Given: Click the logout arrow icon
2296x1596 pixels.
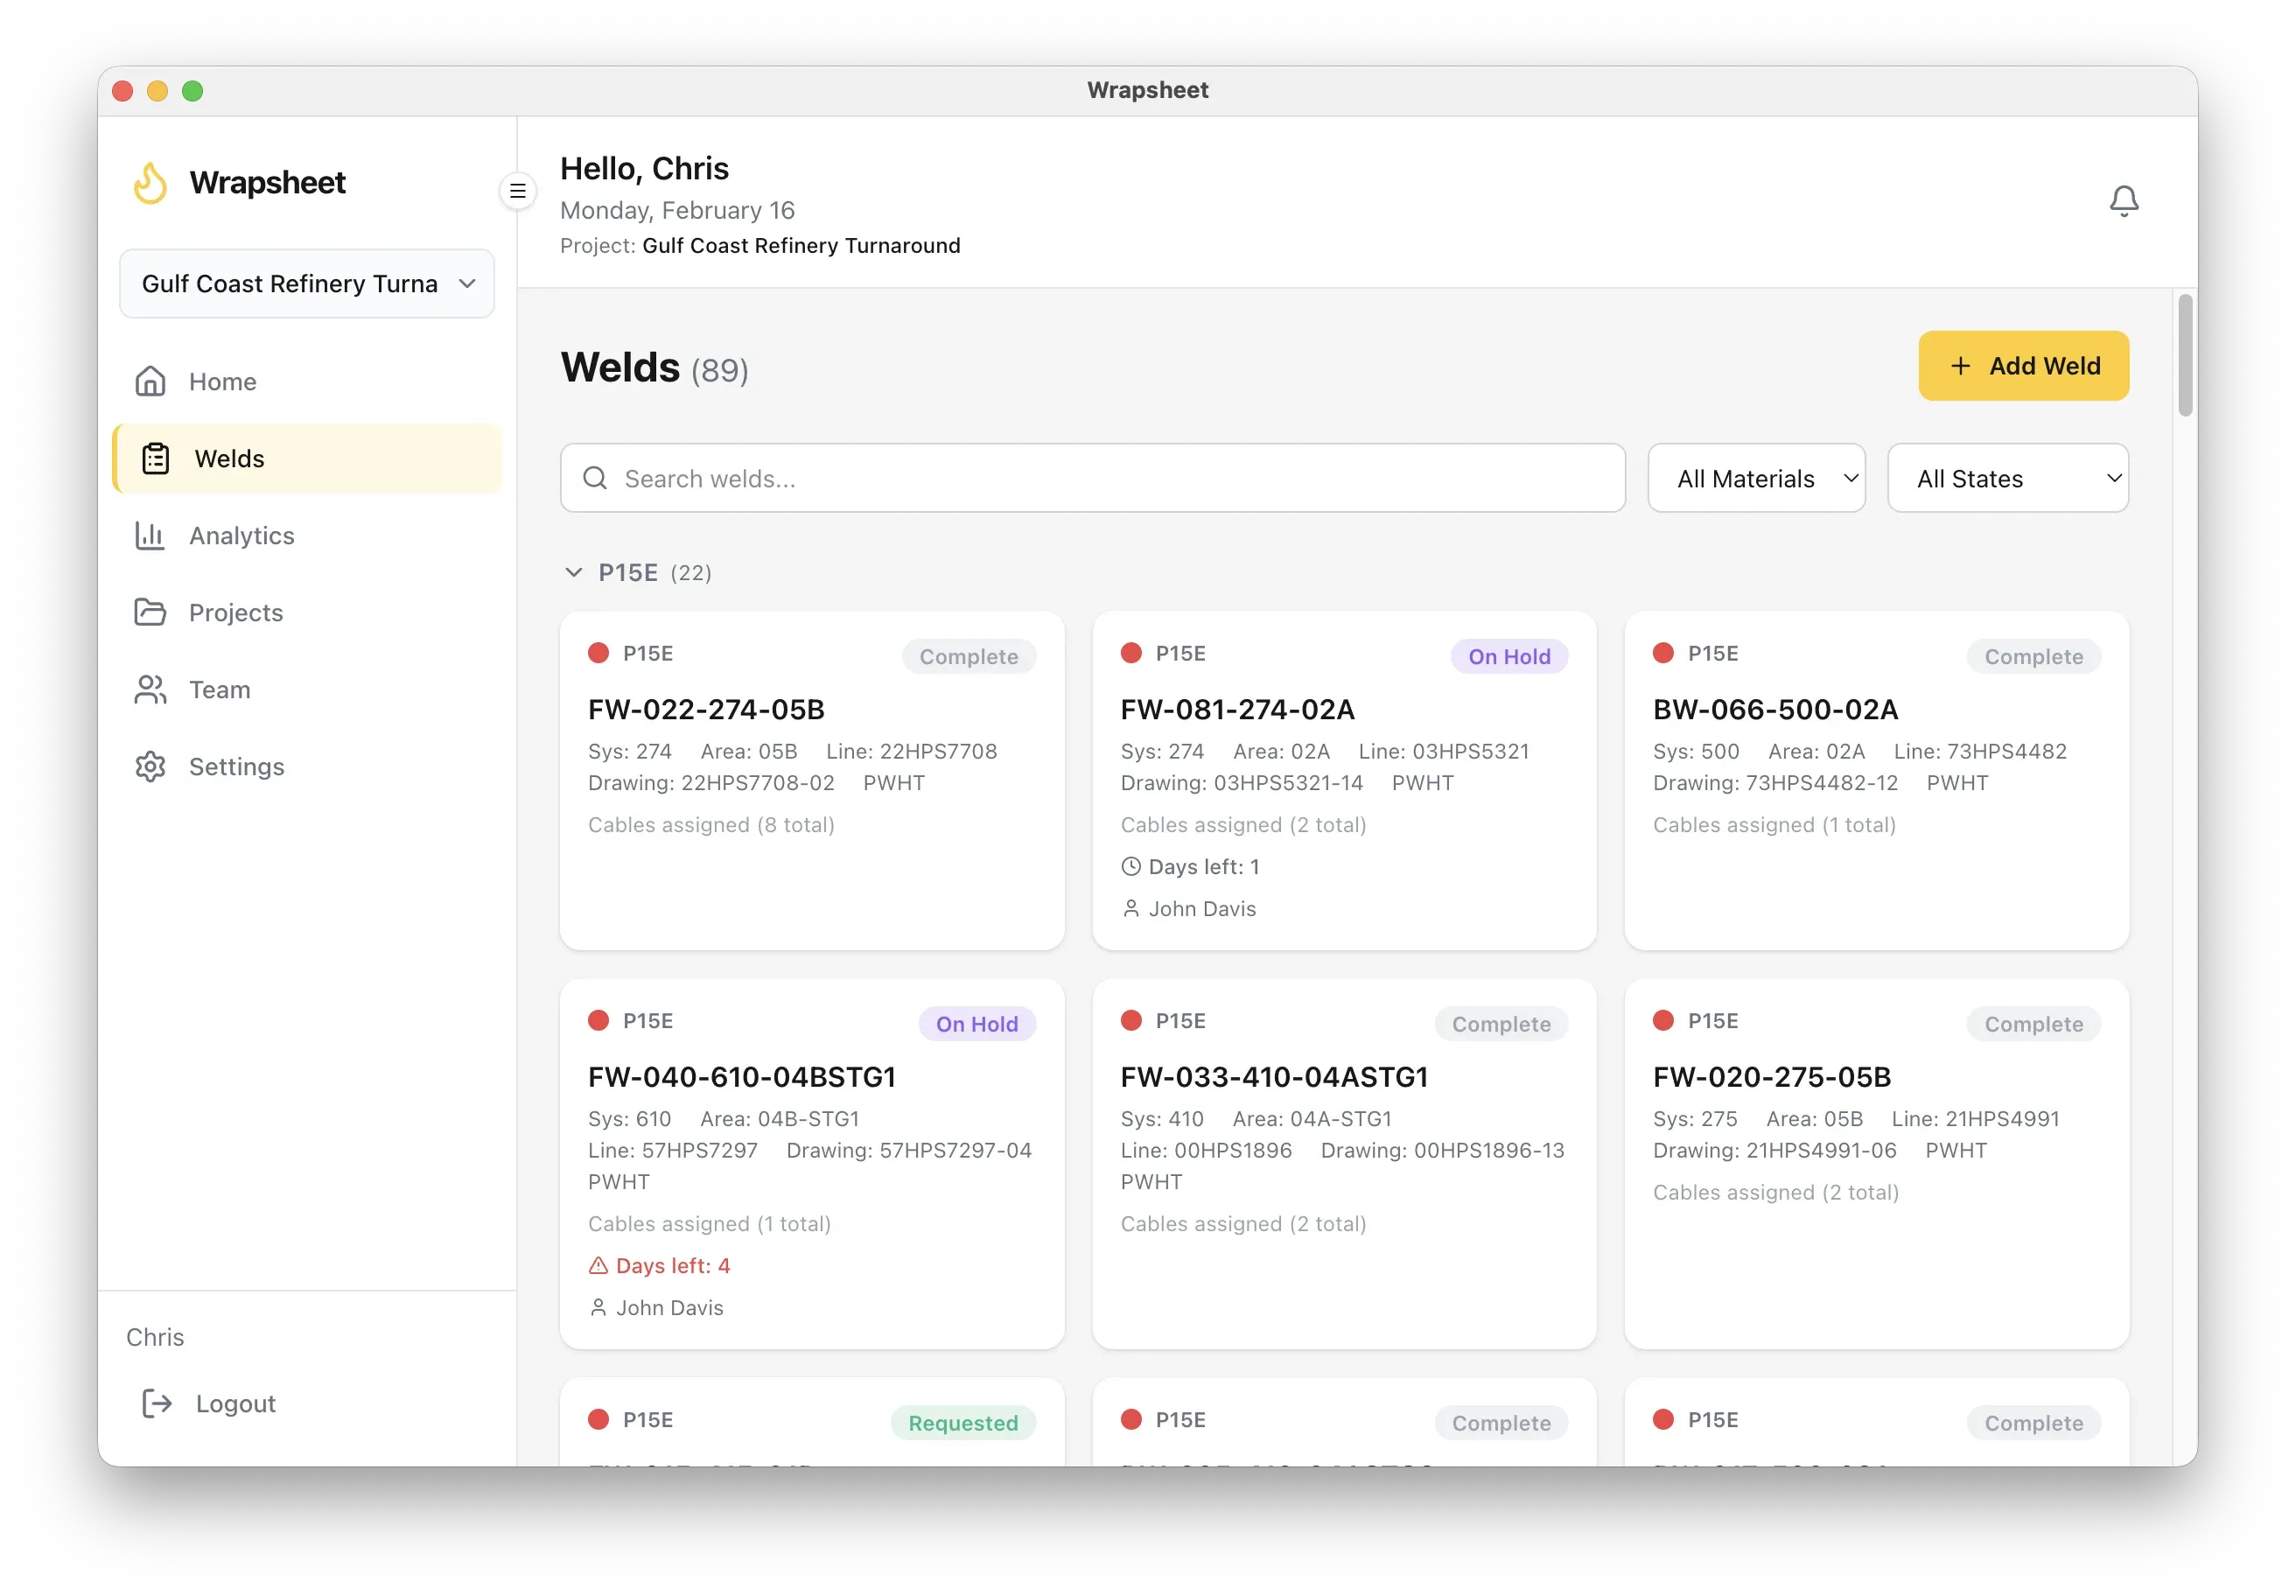Looking at the screenshot, I should [156, 1403].
